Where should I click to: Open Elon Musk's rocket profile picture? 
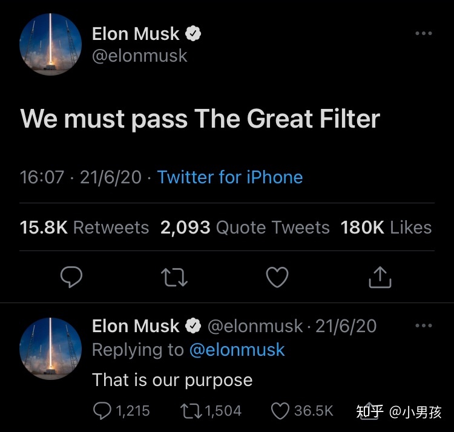coord(51,44)
